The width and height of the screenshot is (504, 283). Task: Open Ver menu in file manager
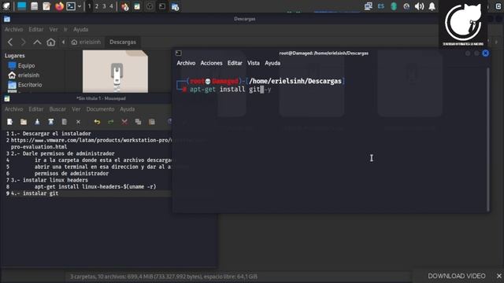click(54, 29)
